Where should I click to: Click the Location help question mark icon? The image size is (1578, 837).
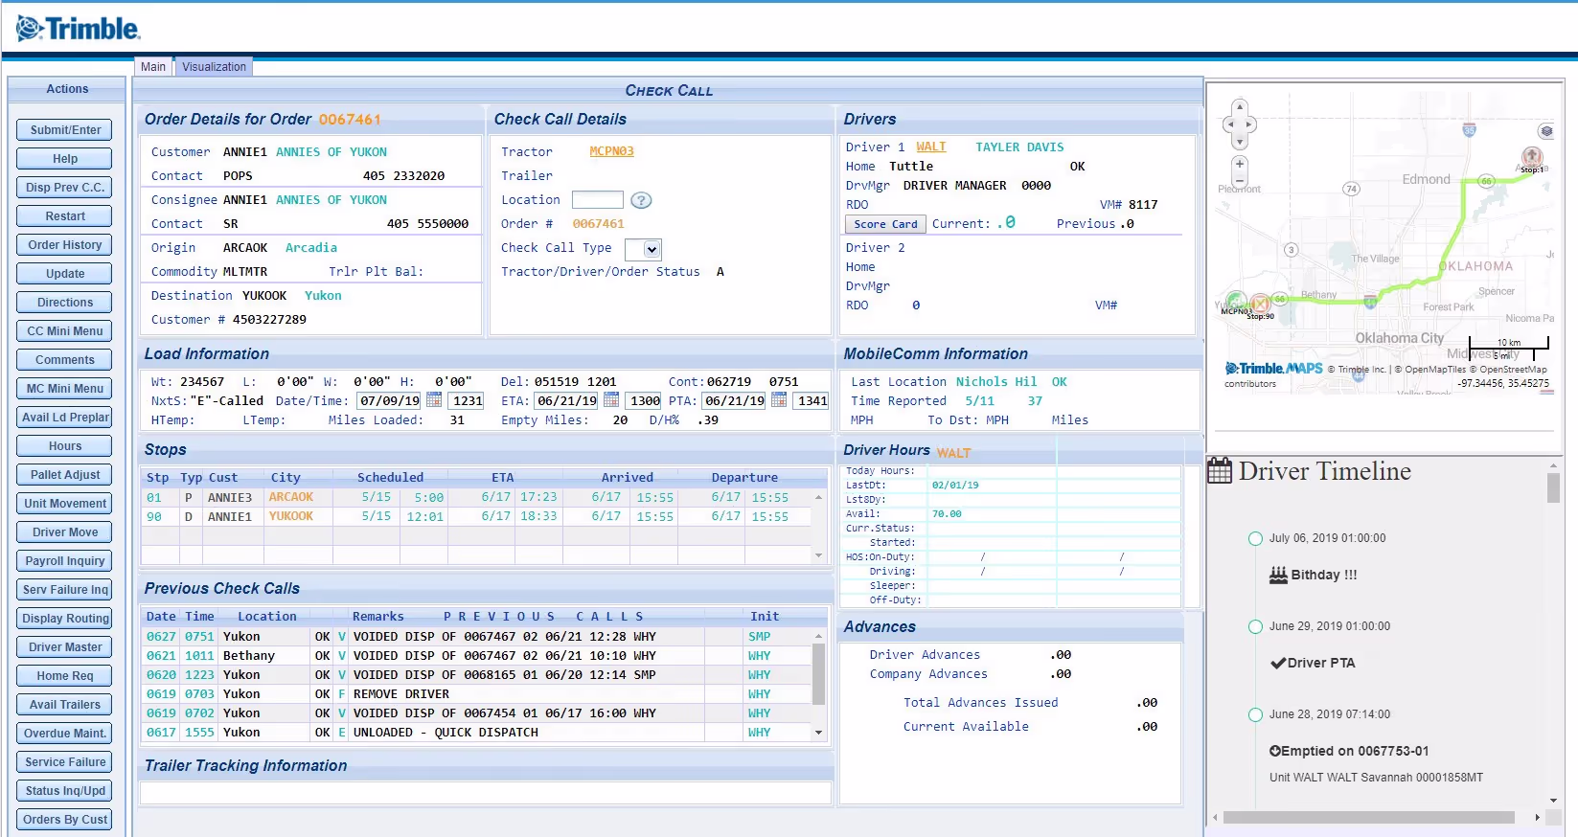[642, 200]
